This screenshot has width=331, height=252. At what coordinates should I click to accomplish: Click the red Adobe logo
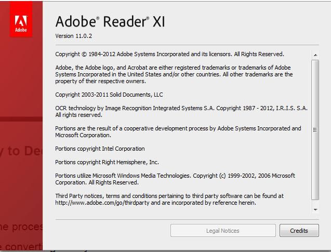(x=21, y=19)
